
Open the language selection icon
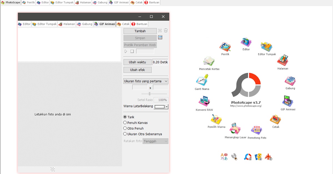pyautogui.click(x=224, y=157)
